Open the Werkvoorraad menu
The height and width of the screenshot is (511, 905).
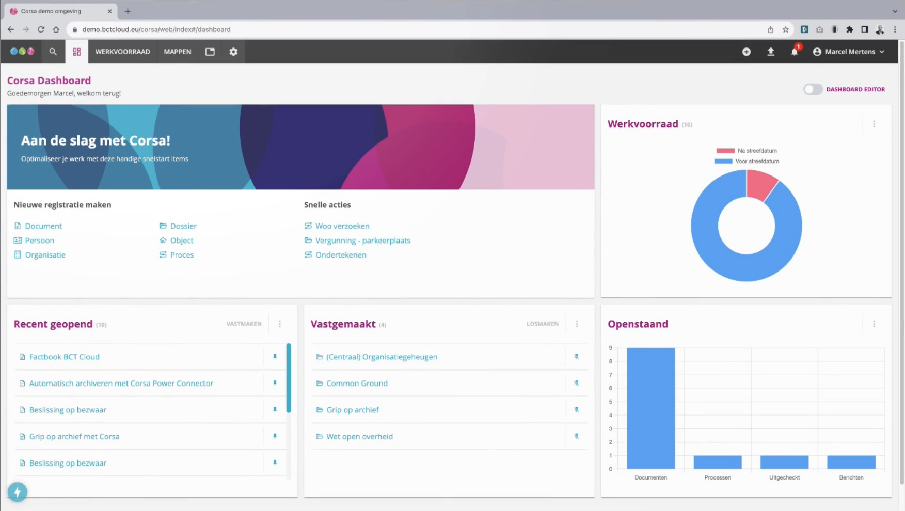point(122,52)
